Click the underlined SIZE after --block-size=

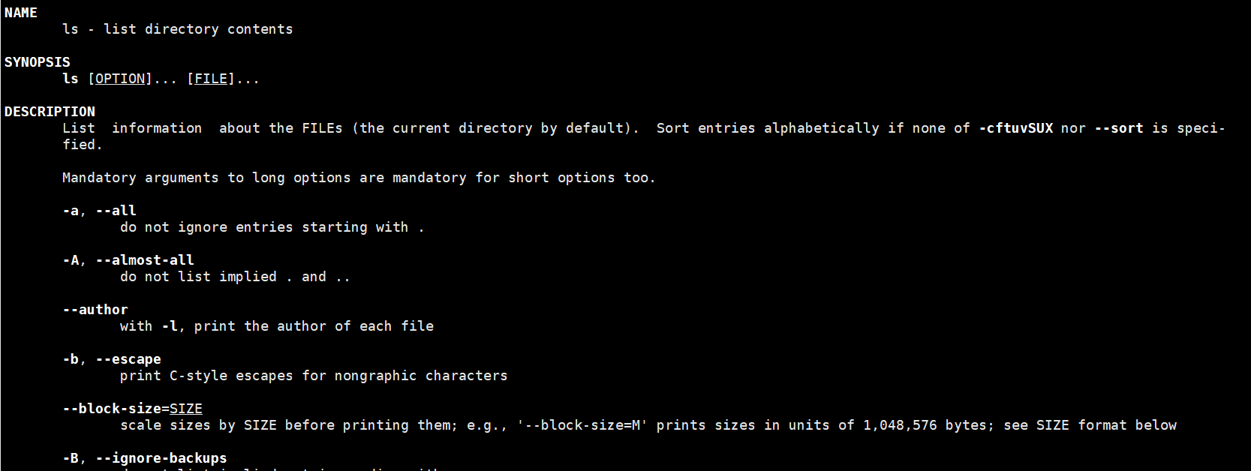186,409
